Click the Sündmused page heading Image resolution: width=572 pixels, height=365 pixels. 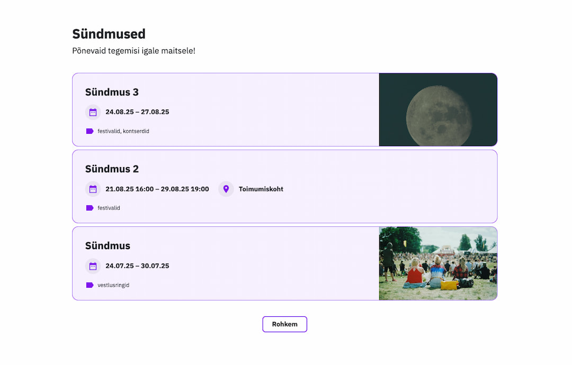tap(109, 34)
